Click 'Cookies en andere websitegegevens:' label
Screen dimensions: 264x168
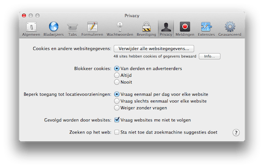(x=72, y=49)
